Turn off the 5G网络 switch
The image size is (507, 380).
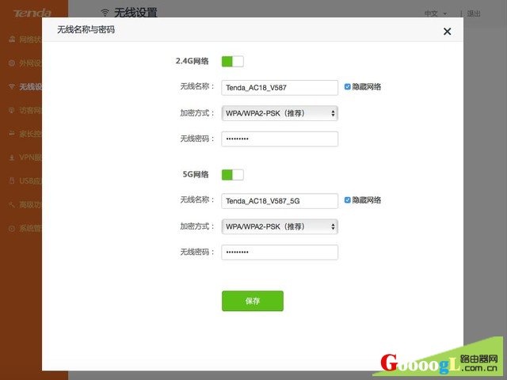[232, 174]
